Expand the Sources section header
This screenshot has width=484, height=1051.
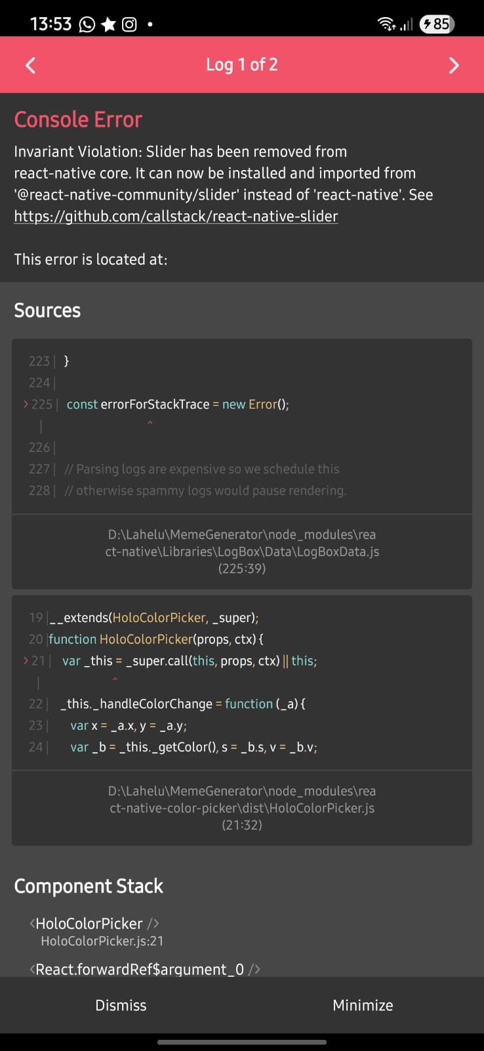coord(47,310)
